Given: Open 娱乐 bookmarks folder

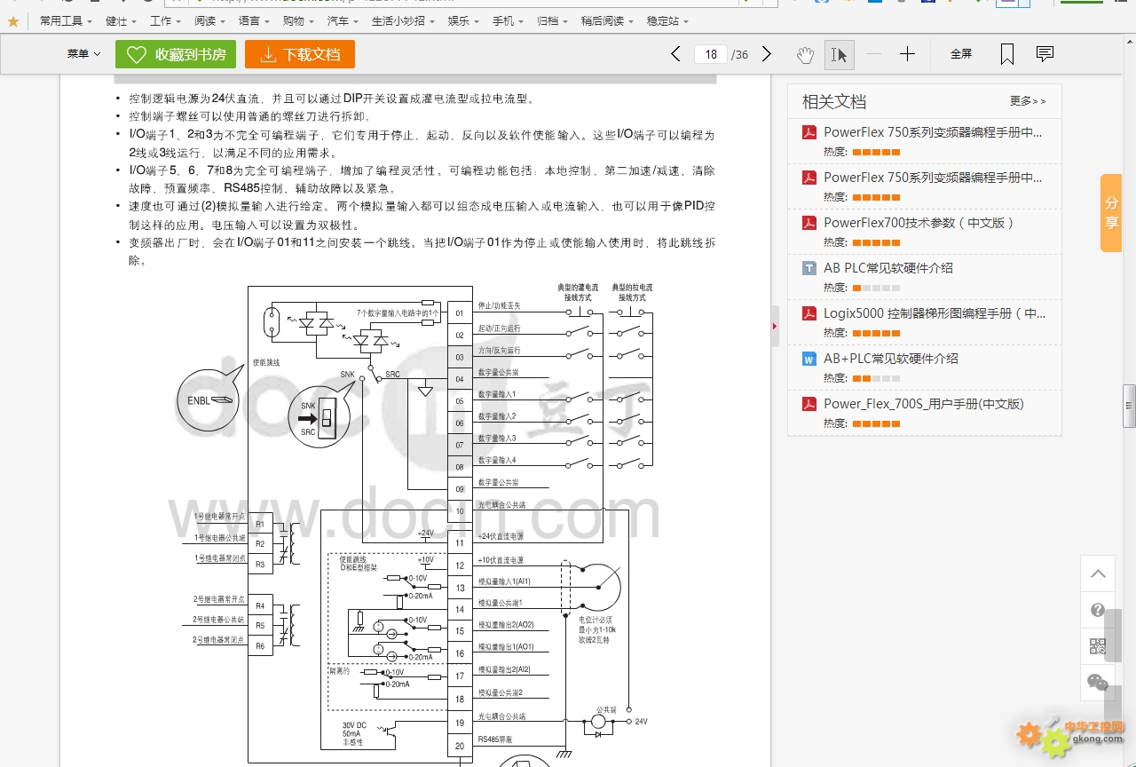Looking at the screenshot, I should pyautogui.click(x=464, y=21).
